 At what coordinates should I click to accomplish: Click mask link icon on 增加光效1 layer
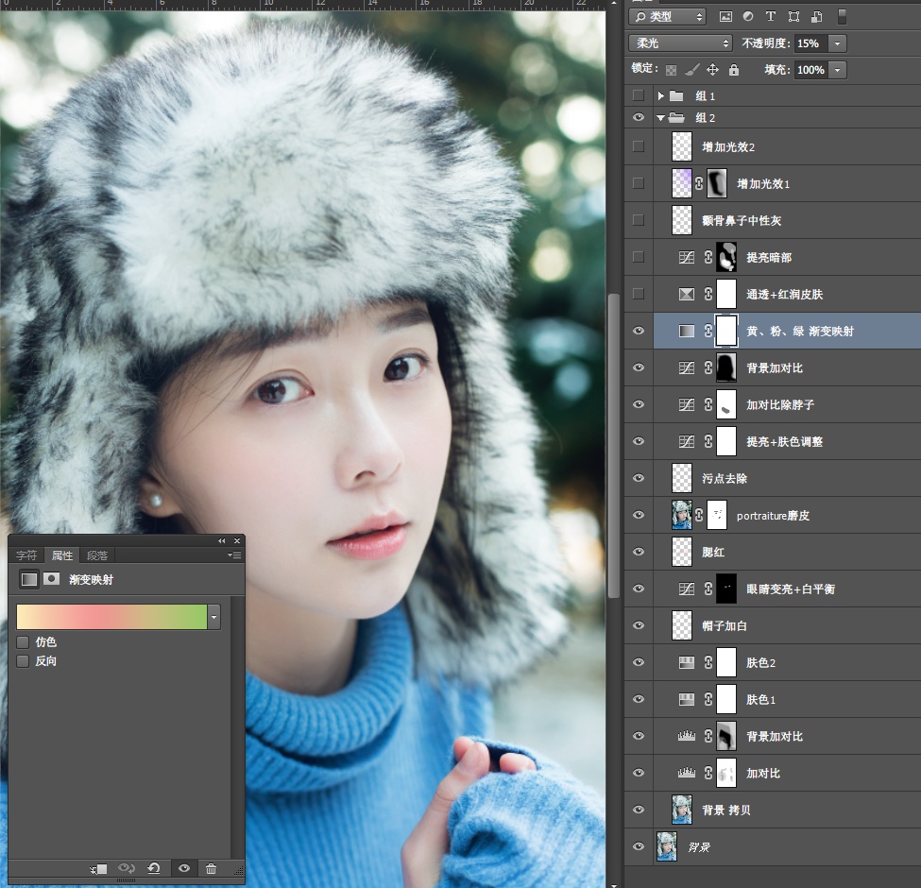click(x=699, y=183)
